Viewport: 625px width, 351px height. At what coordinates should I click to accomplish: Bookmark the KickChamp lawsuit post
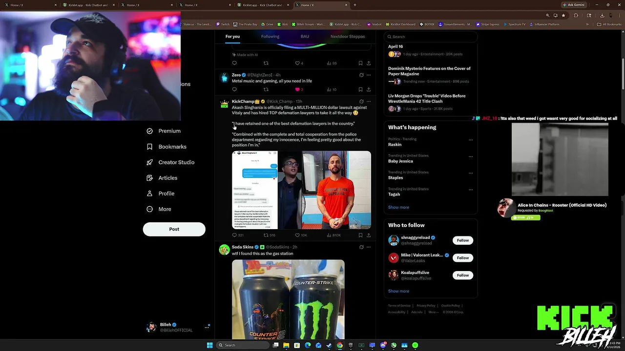tap(360, 235)
